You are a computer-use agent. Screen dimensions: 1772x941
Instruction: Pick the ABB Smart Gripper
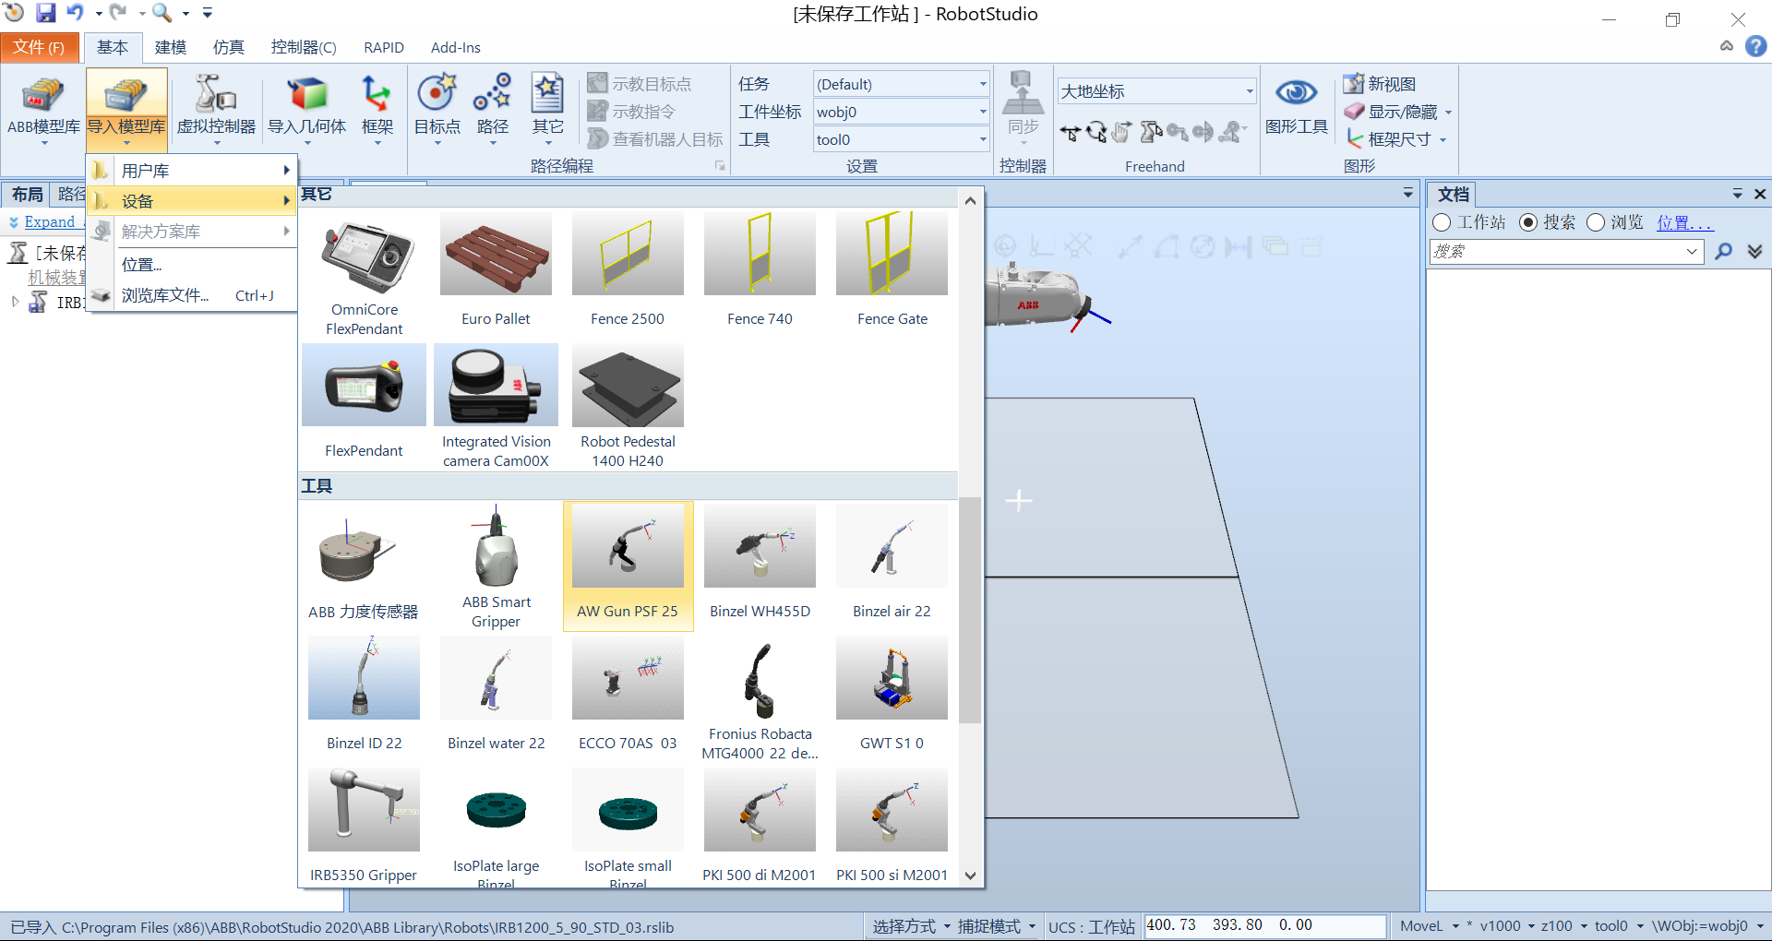click(496, 566)
